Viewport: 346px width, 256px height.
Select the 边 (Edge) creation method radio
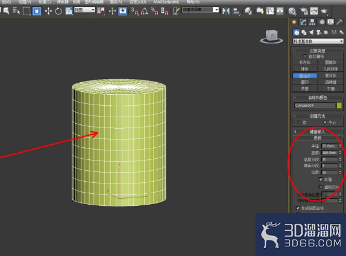(x=299, y=122)
